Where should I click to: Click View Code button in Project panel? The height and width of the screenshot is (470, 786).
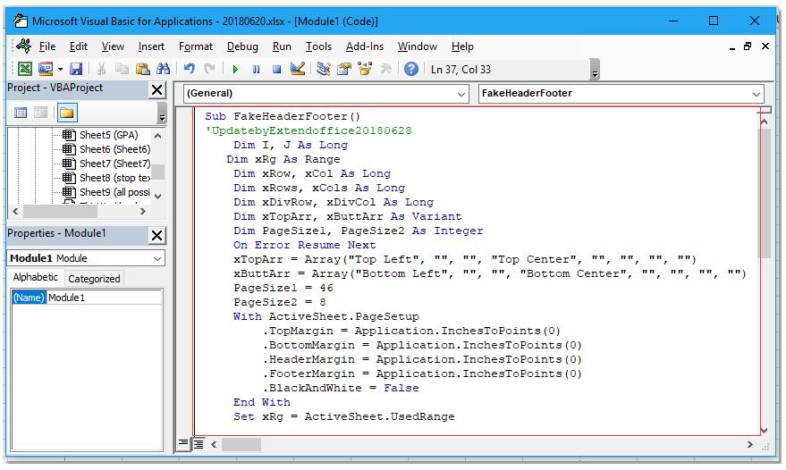21,113
